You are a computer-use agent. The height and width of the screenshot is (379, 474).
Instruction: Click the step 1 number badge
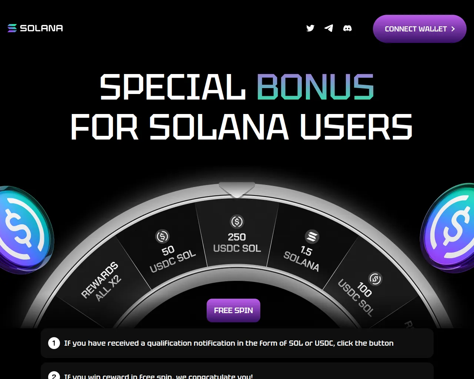pos(54,343)
